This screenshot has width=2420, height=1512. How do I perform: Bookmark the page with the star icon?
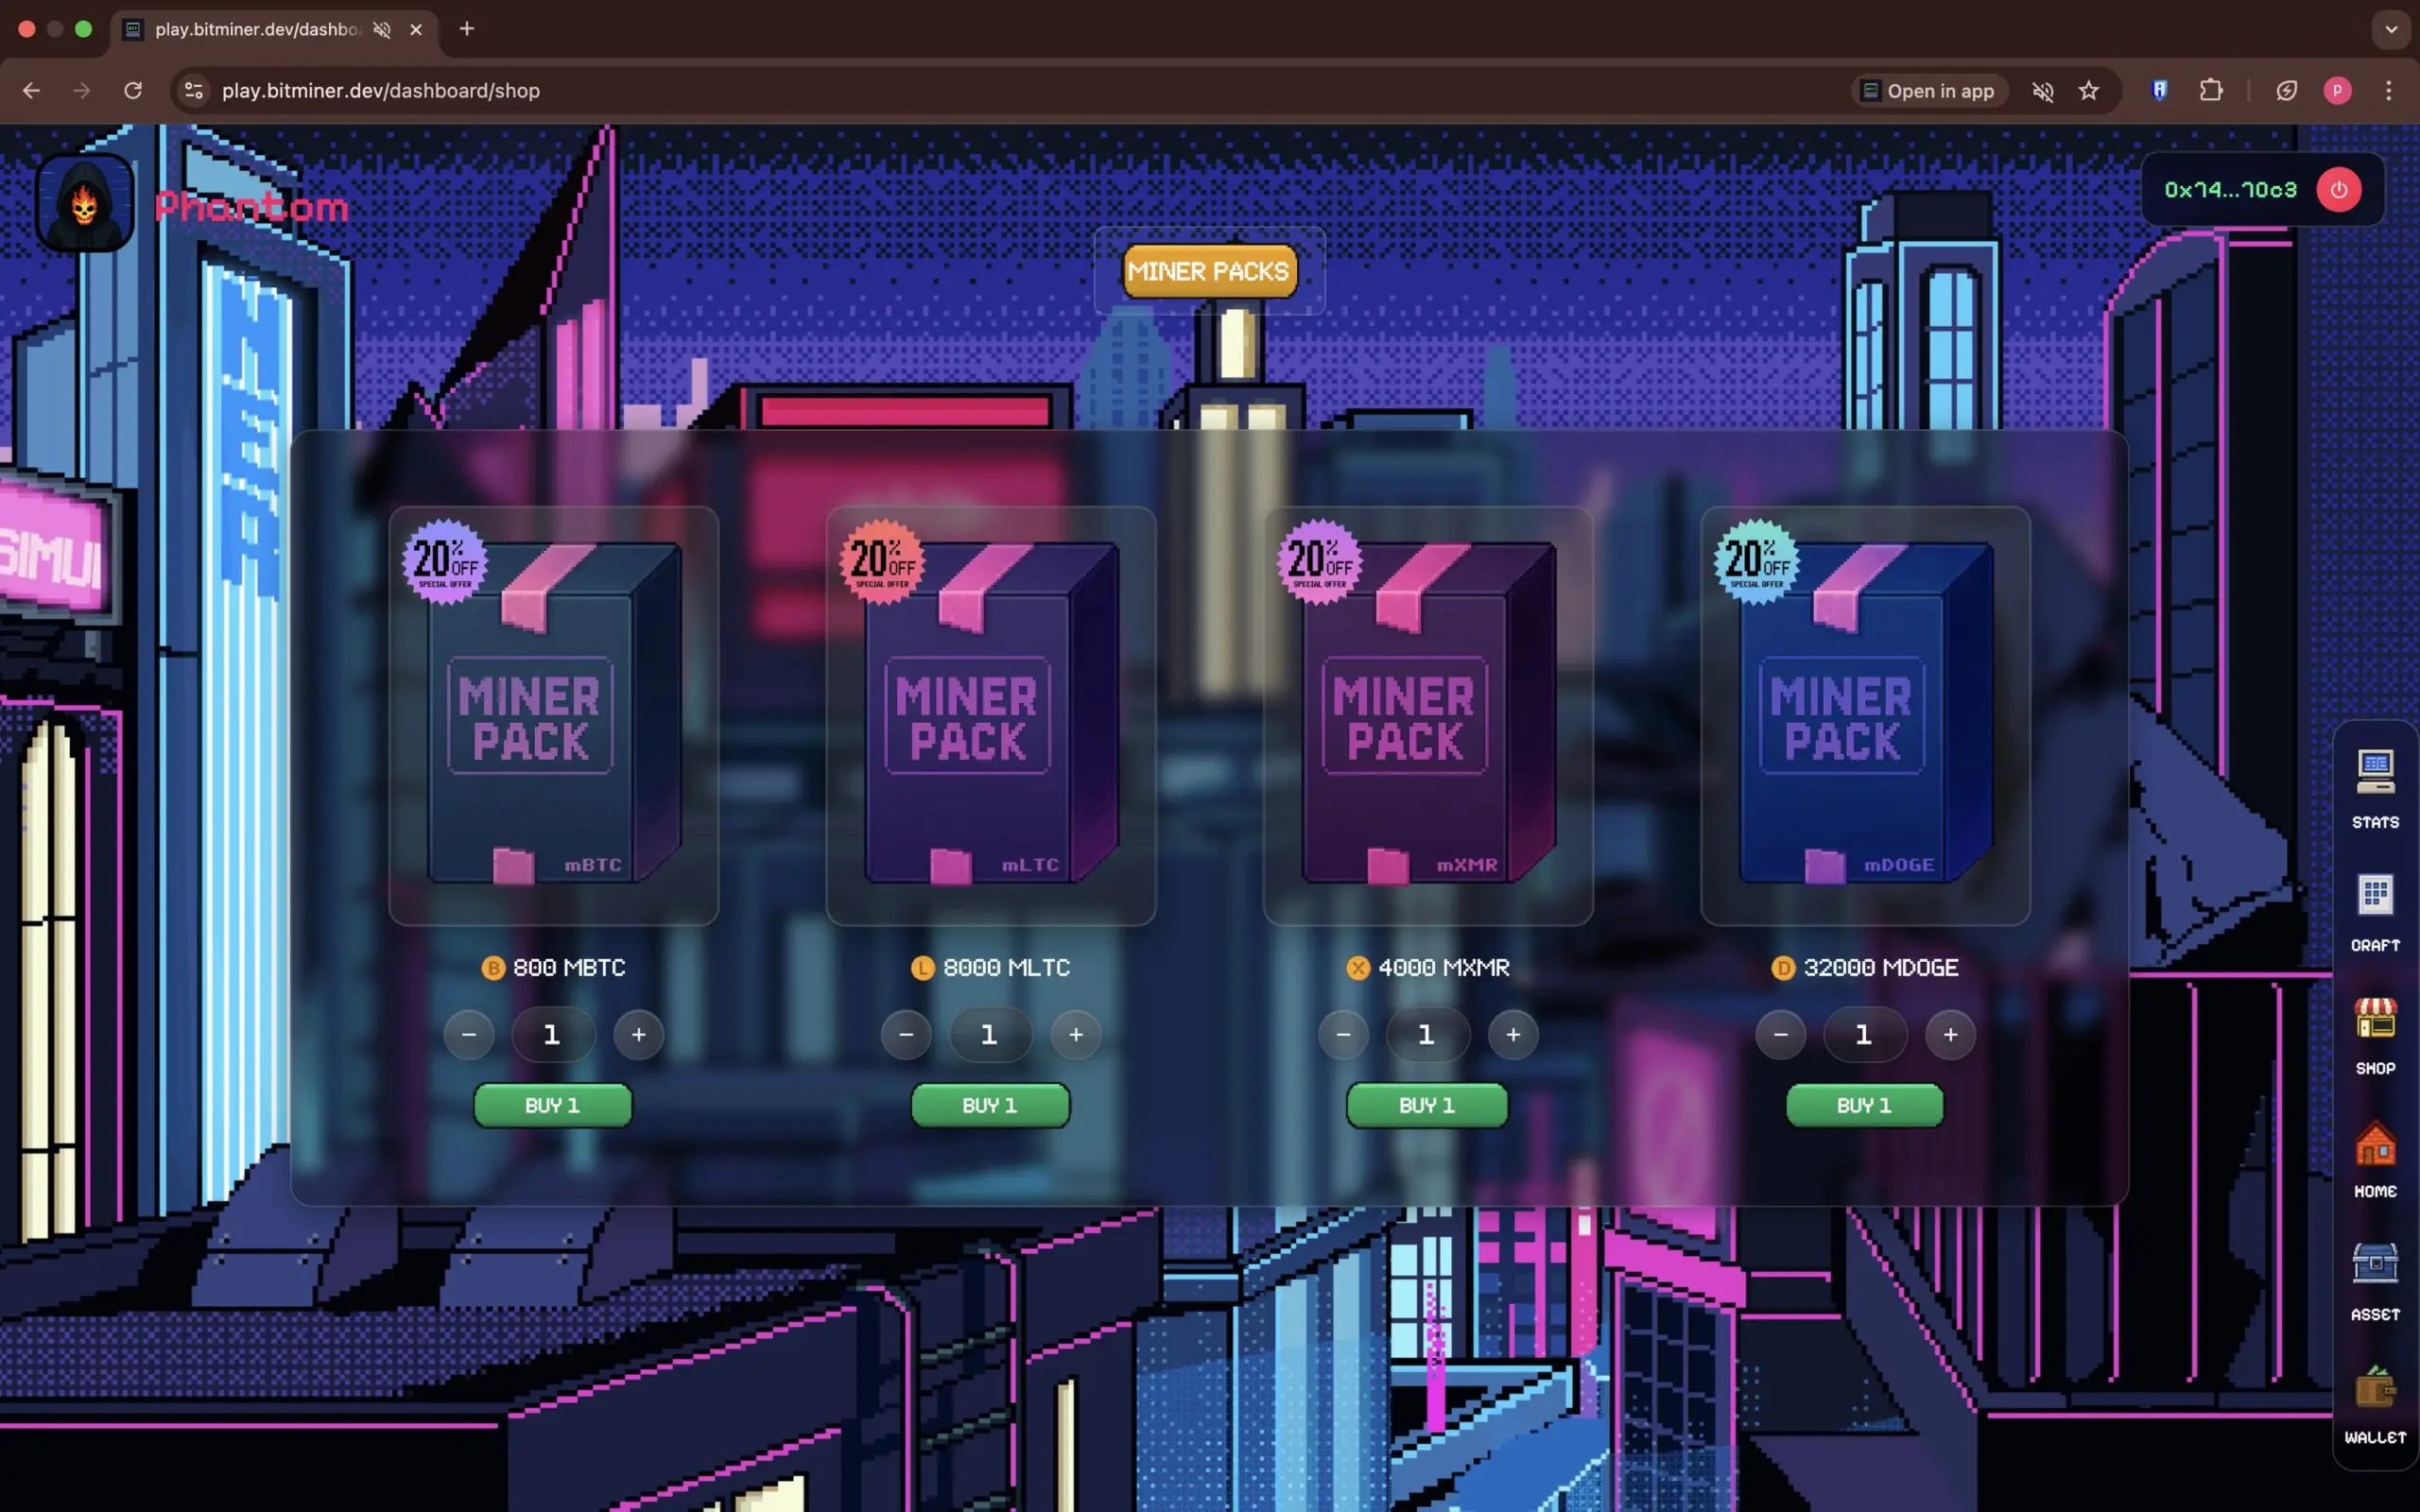pos(2088,90)
